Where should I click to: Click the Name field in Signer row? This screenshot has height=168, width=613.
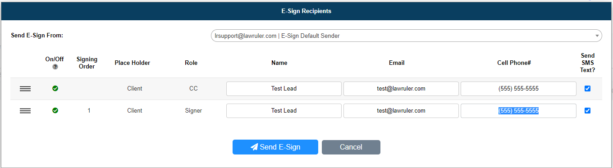pyautogui.click(x=284, y=111)
